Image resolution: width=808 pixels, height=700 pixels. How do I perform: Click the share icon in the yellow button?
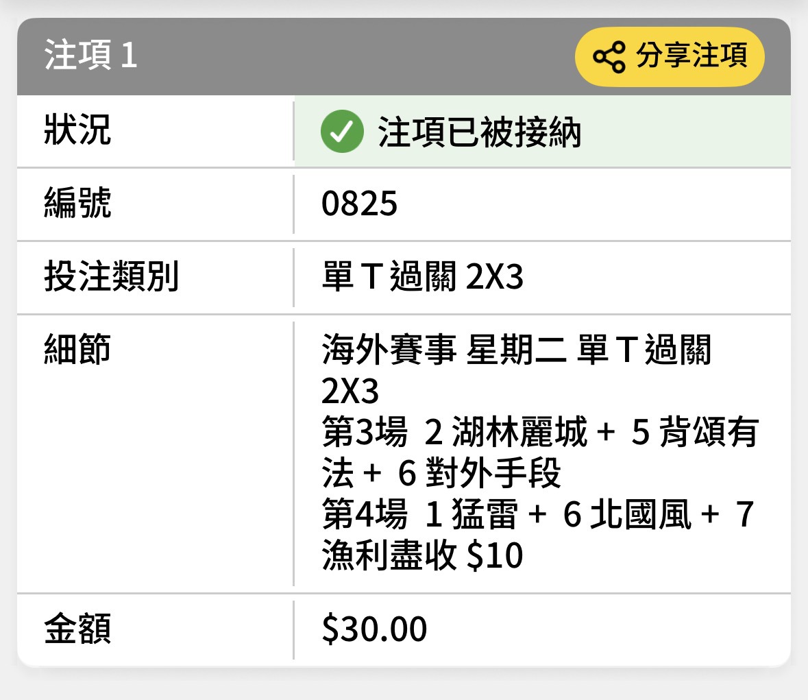click(609, 57)
